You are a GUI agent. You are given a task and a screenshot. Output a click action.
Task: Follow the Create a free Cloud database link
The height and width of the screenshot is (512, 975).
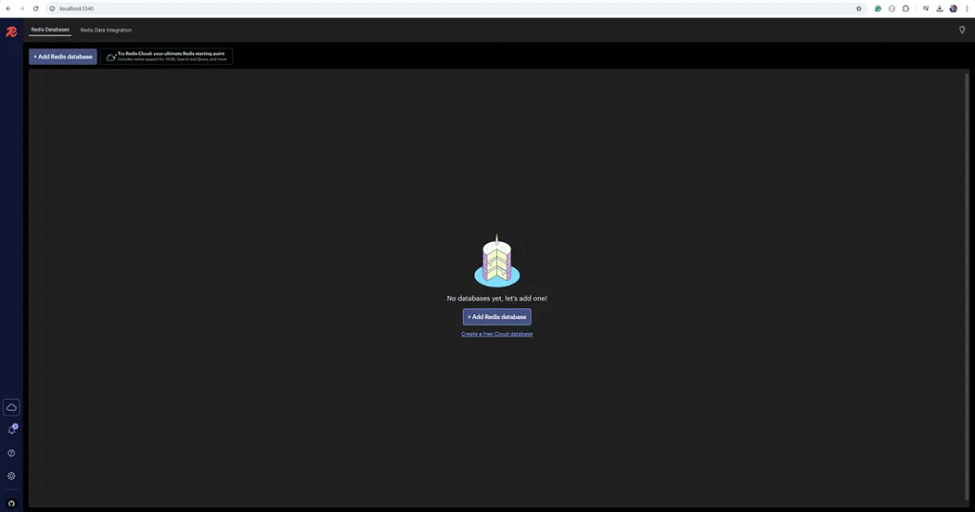tap(497, 334)
